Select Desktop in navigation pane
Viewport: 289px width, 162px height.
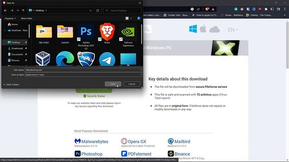[15, 42]
